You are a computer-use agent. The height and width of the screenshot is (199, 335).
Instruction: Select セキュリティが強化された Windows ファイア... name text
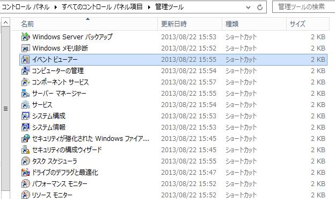(91, 139)
